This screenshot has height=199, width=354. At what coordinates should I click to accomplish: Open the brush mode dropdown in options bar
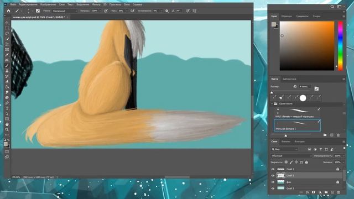[x=65, y=11]
